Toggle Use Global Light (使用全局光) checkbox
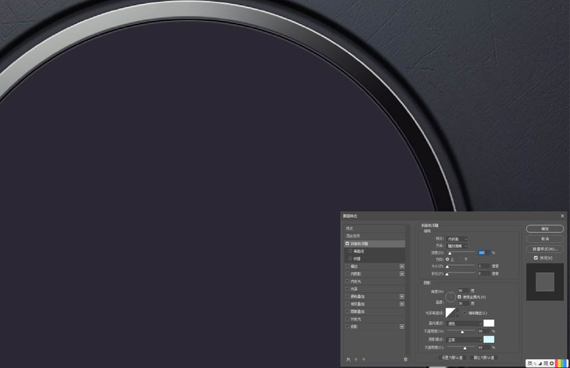 (460, 296)
